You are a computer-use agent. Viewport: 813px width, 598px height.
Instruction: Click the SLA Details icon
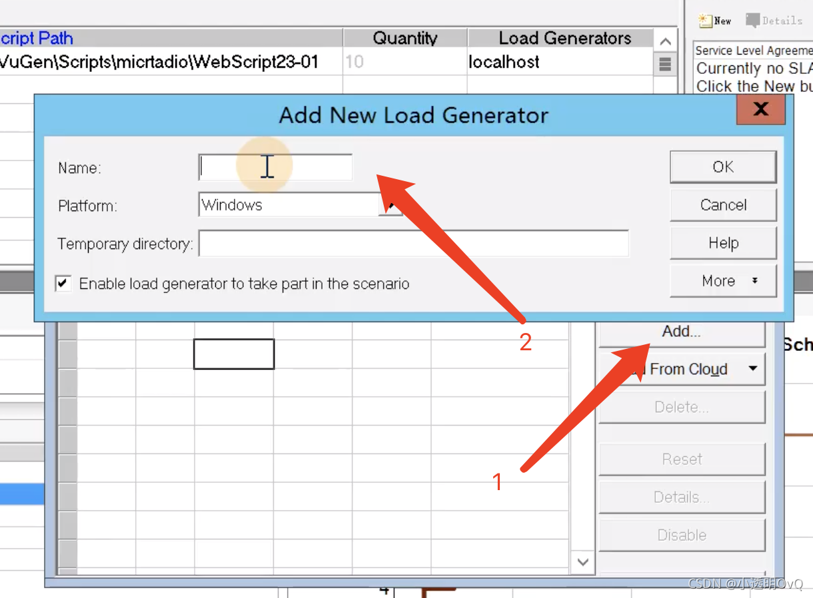point(774,21)
